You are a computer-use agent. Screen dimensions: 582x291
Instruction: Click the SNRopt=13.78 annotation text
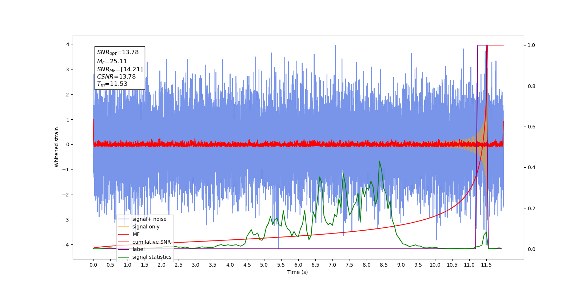click(x=118, y=52)
